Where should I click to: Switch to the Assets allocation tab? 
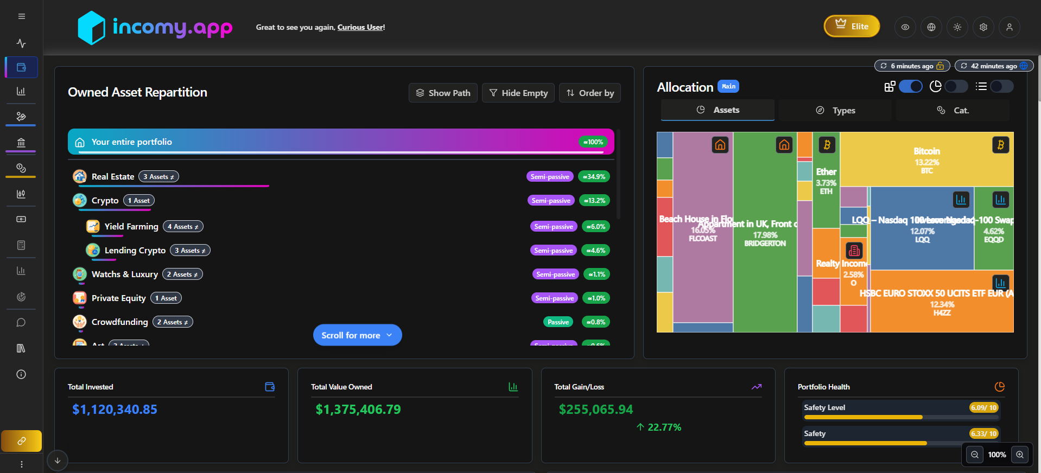click(718, 110)
